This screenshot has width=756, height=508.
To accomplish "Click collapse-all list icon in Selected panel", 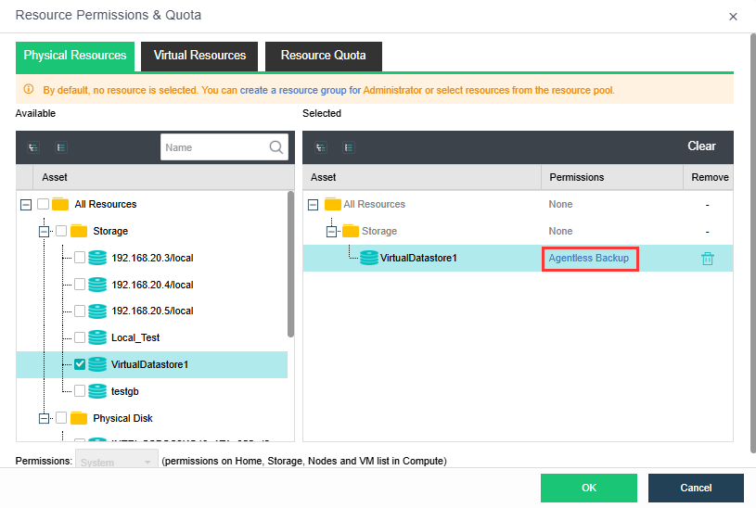I will point(348,146).
